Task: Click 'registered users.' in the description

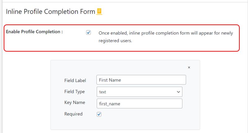Action: (x=115, y=41)
